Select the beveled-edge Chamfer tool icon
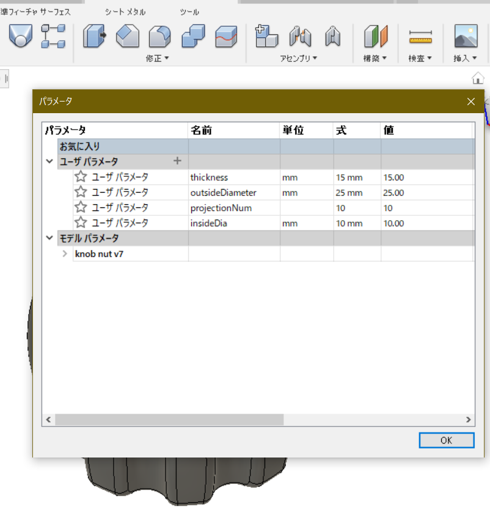This screenshot has width=490, height=515. click(x=127, y=36)
